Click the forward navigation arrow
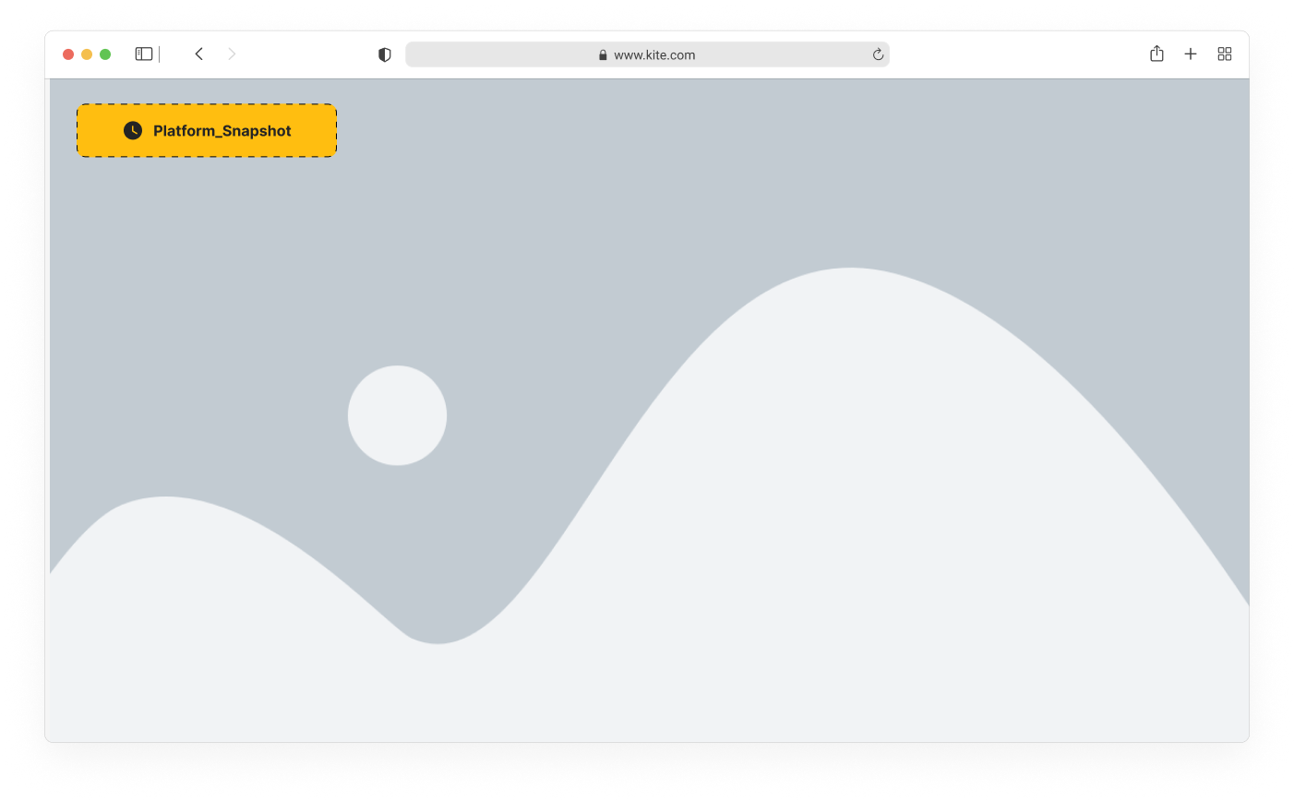 (x=232, y=54)
